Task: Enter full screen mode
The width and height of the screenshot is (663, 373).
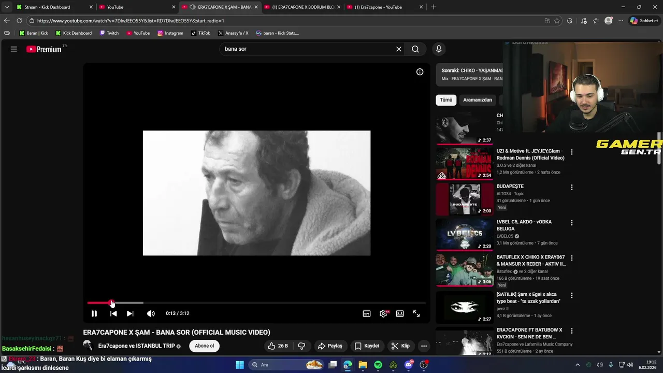Action: [x=416, y=313]
